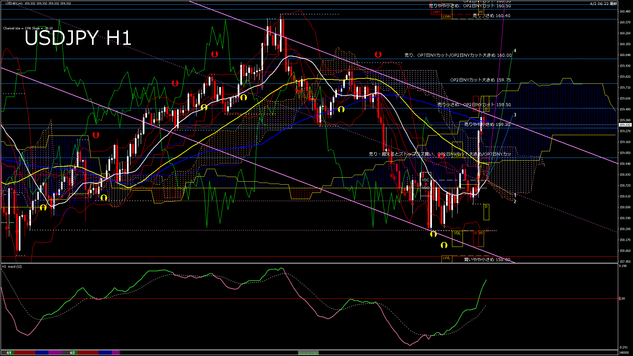Select the 売り小さめ 160.40 order label
Image resolution: width=633 pixels, height=356 pixels.
click(x=491, y=15)
